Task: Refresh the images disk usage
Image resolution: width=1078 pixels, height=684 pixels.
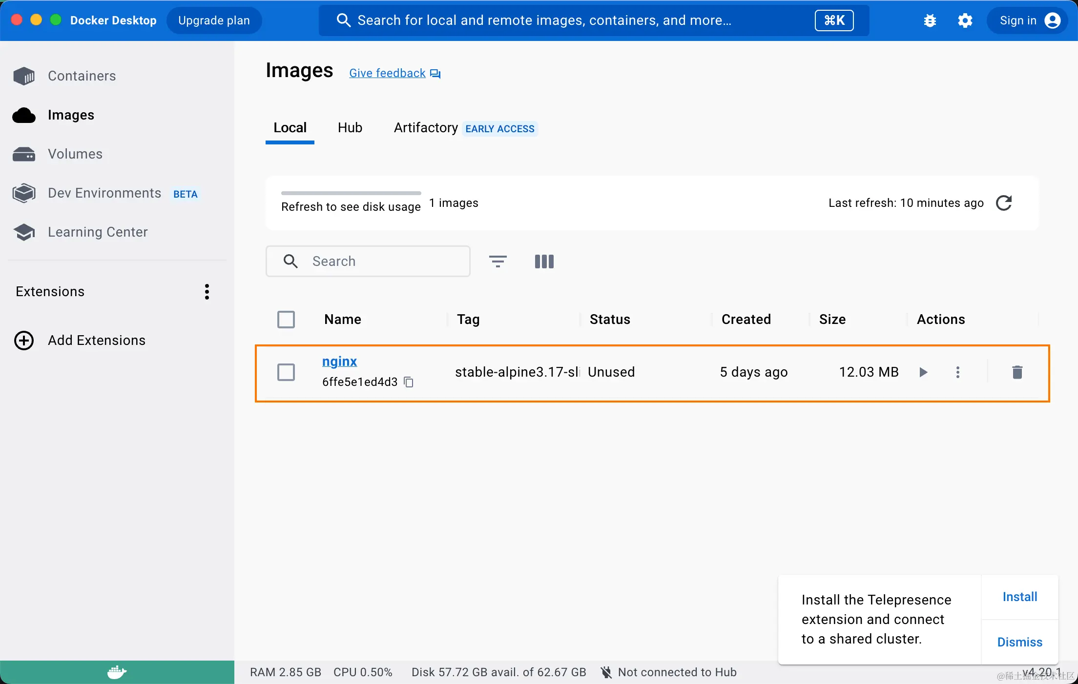Action: click(x=1003, y=203)
